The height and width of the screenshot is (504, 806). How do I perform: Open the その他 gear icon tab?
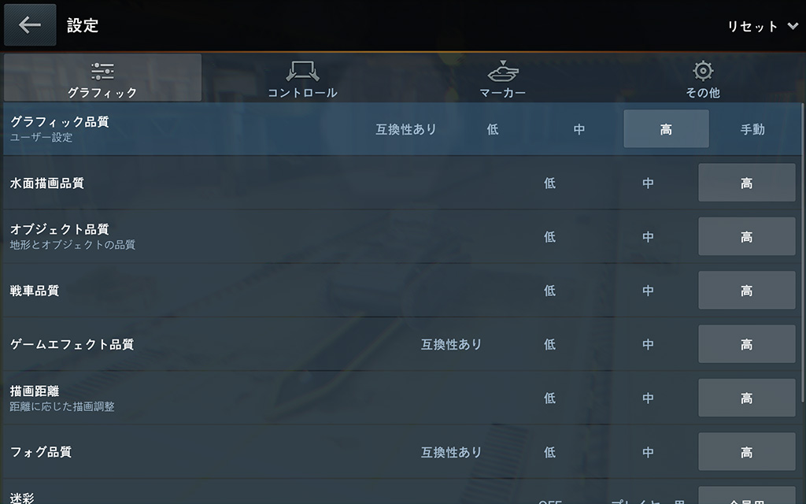pos(703,78)
